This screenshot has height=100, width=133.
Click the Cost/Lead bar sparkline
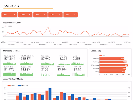tap(79, 74)
